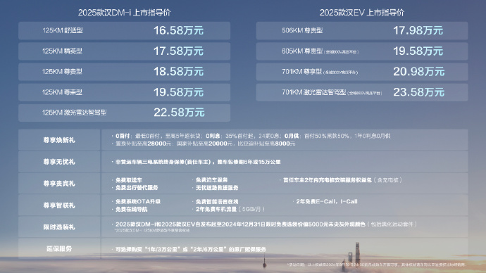The width and height of the screenshot is (486, 273).
Task: Select the 701KM 尊享型 20.98万元 row
Action: pyautogui.click(x=362, y=72)
